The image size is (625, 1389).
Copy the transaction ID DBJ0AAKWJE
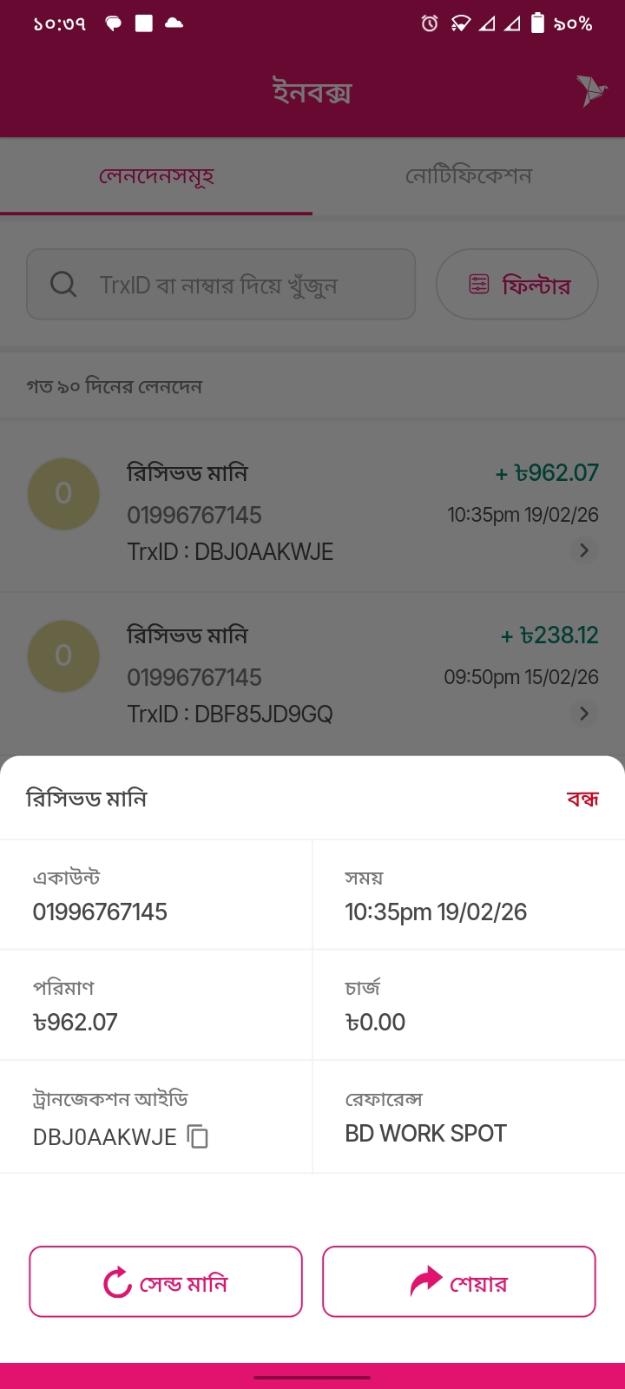[198, 1136]
